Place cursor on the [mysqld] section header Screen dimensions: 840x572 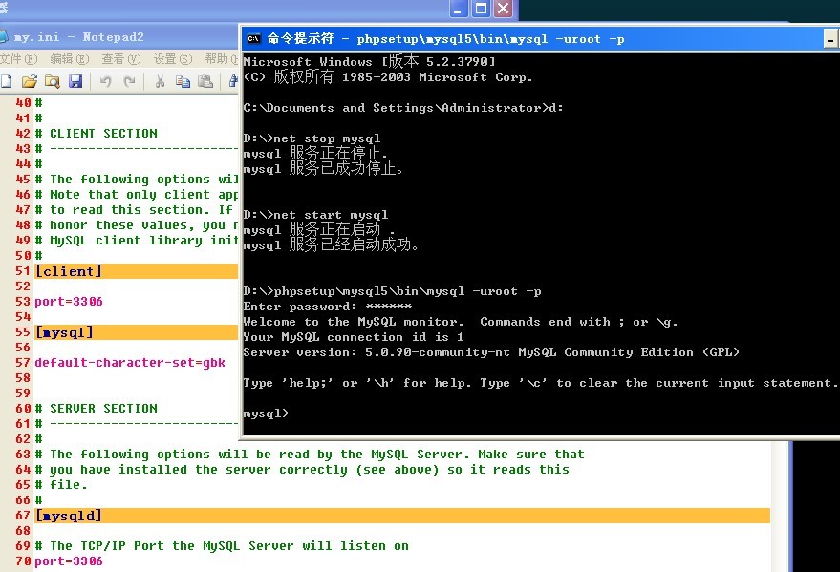coord(401,516)
